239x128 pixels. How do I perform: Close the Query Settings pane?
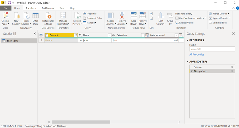[x=233, y=34]
